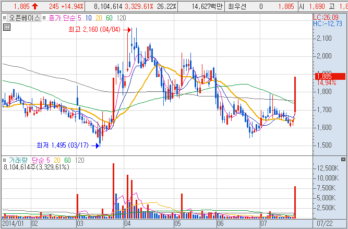Click the volume 단순 5 average label
348x229 pixels.
pyautogui.click(x=41, y=160)
